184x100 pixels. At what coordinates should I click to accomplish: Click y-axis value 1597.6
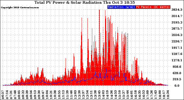(x=177, y=54)
